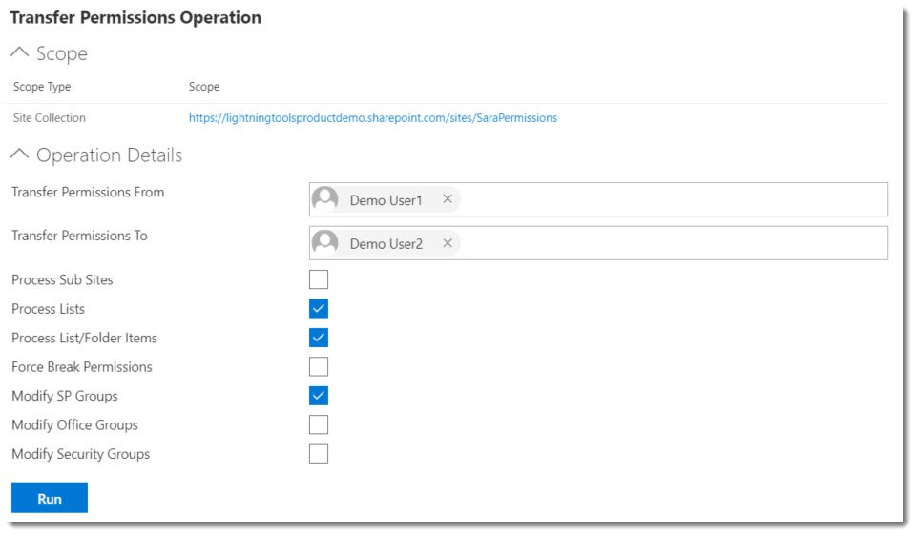Click the Demo User2 avatar icon

coord(325,243)
